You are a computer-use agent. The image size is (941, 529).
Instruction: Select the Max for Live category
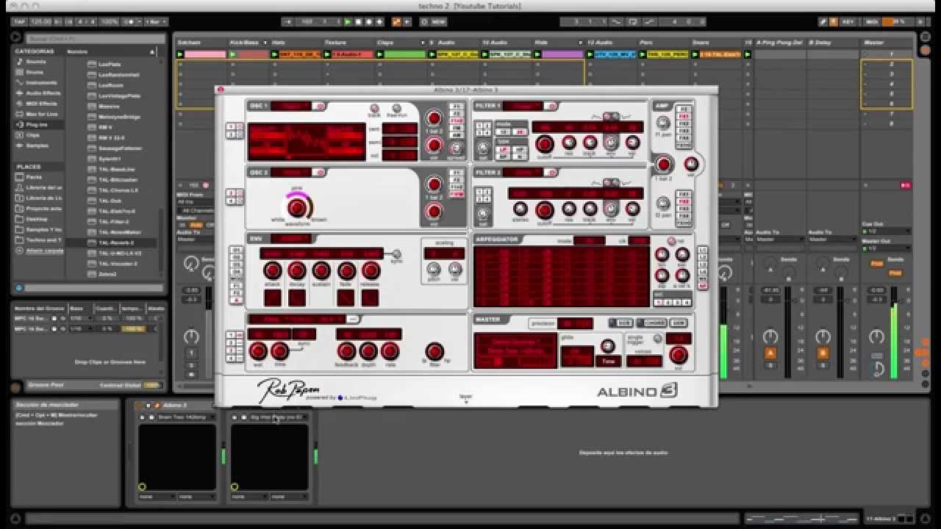coord(41,114)
